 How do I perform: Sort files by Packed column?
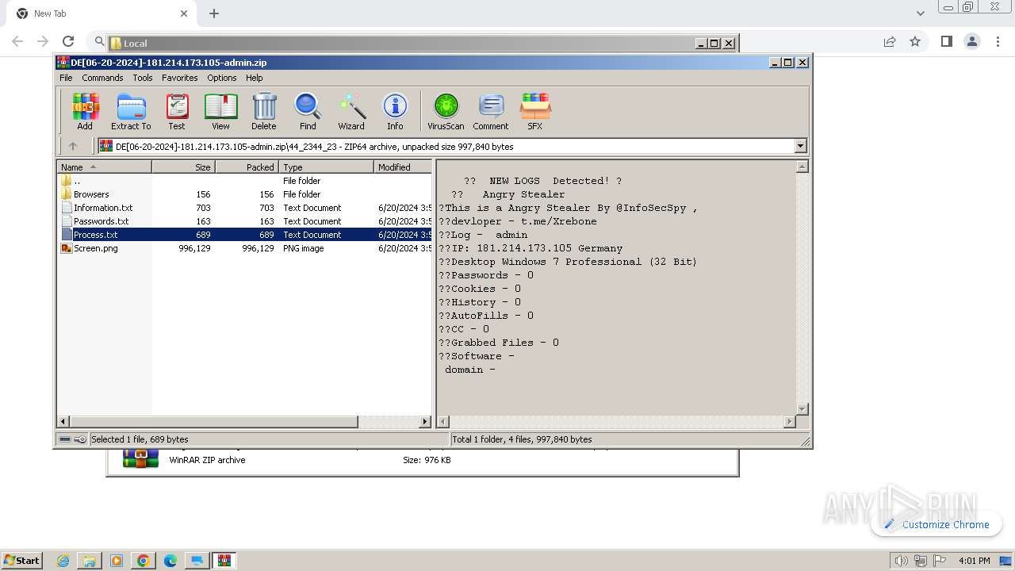coord(247,167)
